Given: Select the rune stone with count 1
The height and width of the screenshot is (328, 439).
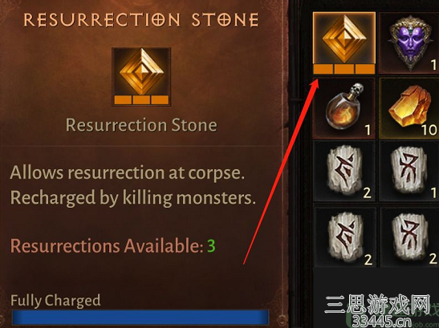Looking at the screenshot, I should 410,171.
